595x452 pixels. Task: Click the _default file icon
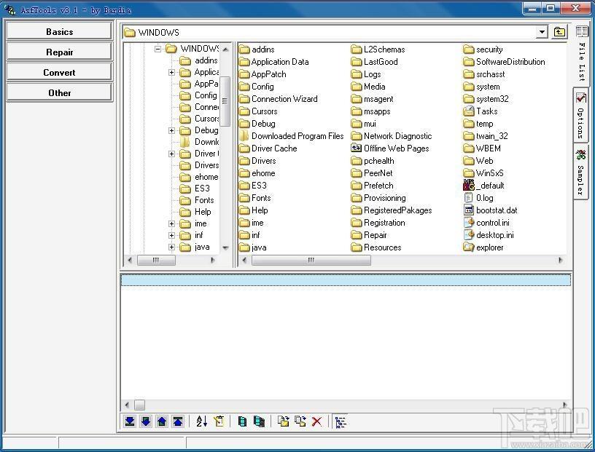469,186
